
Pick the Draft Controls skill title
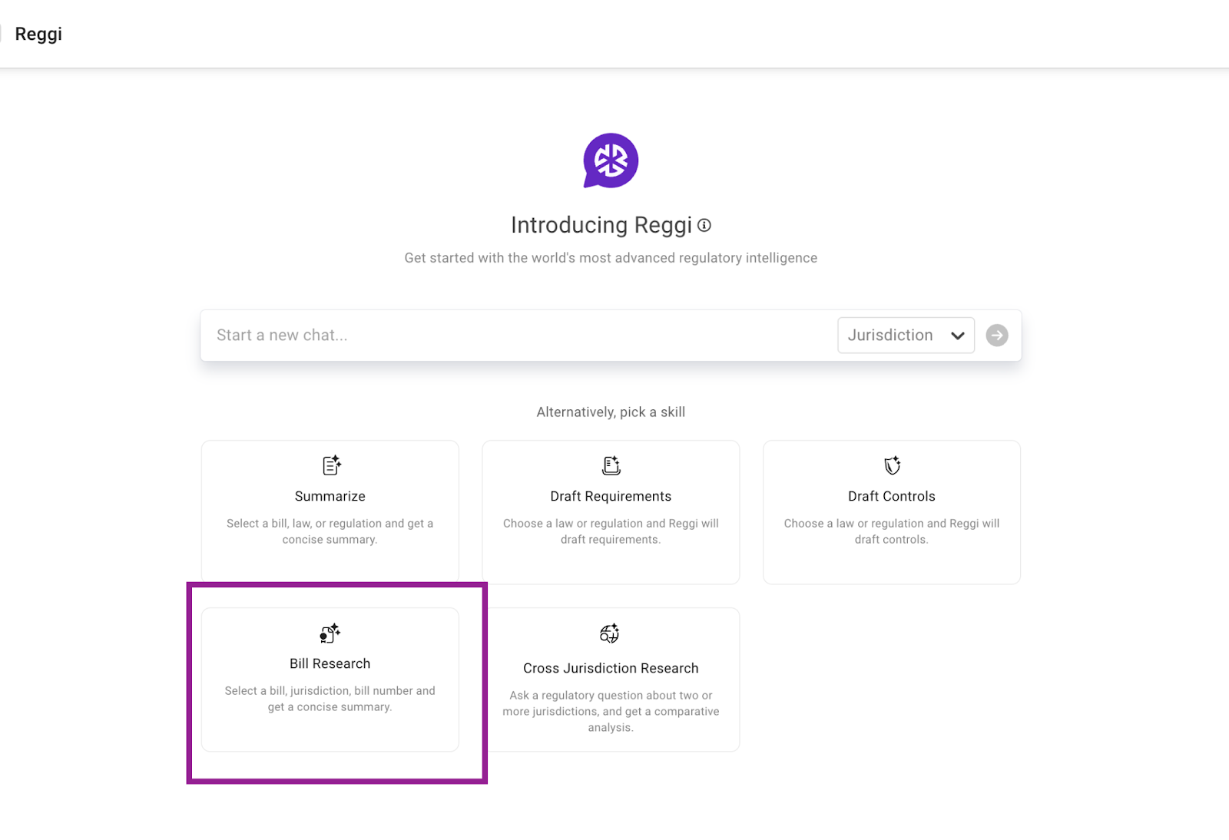pos(891,496)
